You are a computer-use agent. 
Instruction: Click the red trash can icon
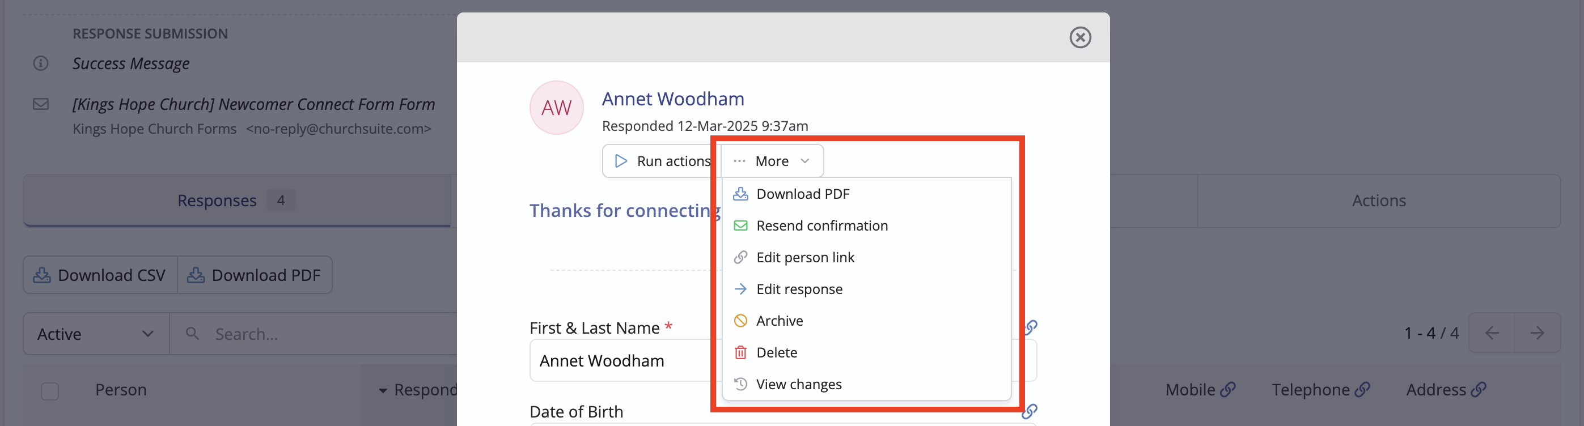pyautogui.click(x=740, y=353)
